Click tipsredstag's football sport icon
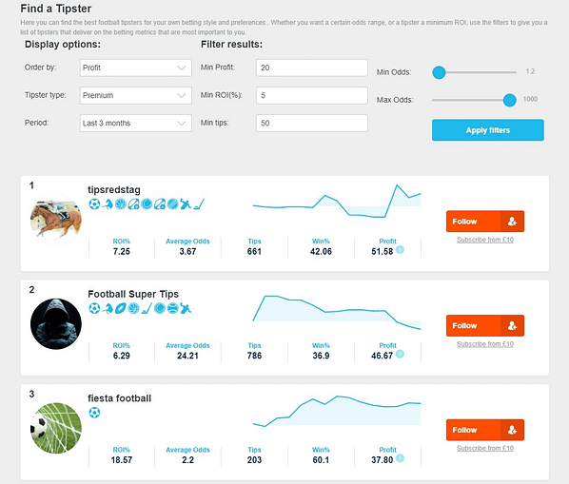Screen dimensions: 569x484 (94, 204)
